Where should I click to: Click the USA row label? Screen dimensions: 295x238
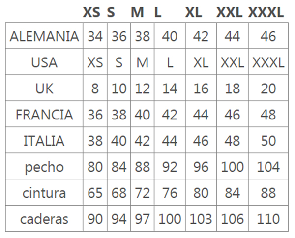[x=44, y=62]
